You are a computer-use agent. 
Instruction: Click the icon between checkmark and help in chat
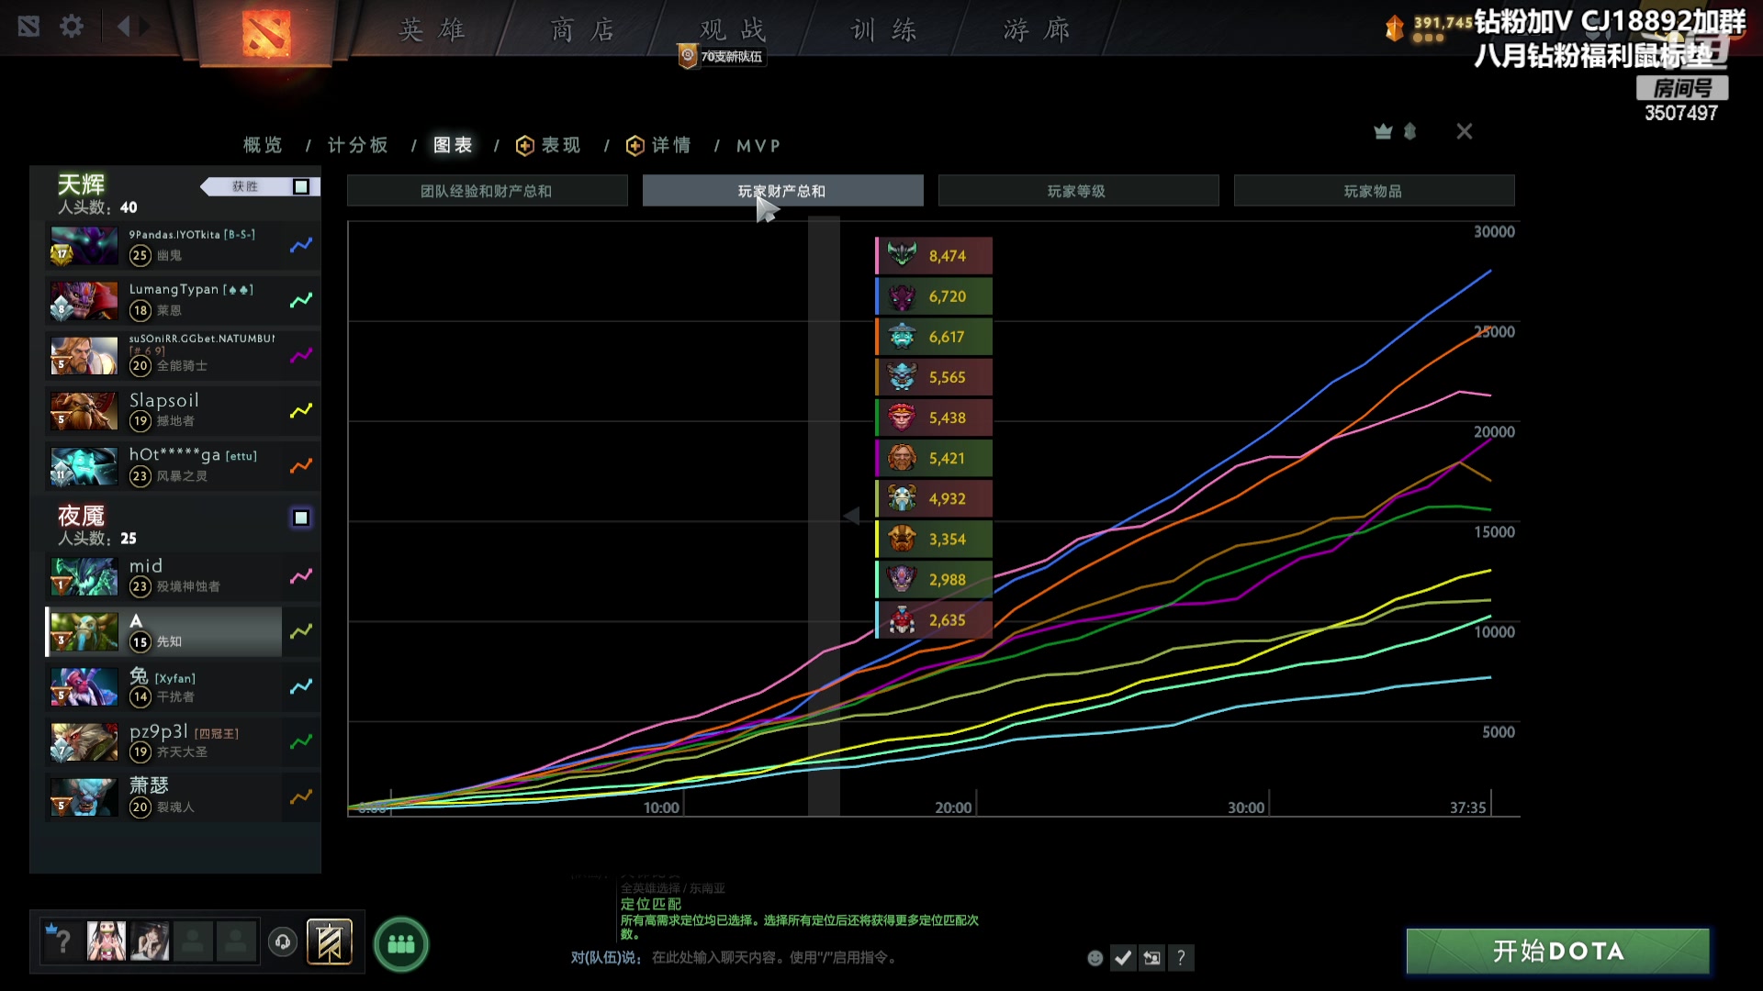click(x=1152, y=958)
